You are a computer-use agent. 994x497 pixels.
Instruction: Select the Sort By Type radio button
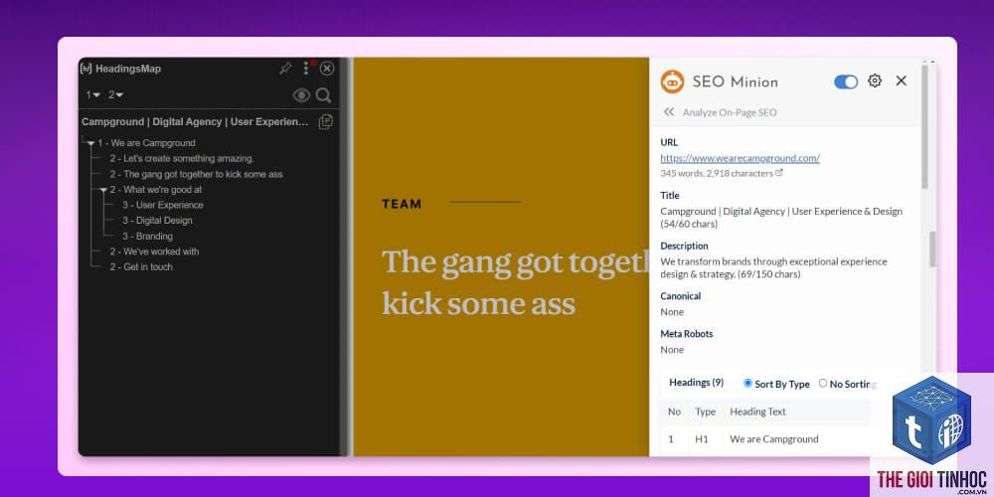tap(748, 383)
